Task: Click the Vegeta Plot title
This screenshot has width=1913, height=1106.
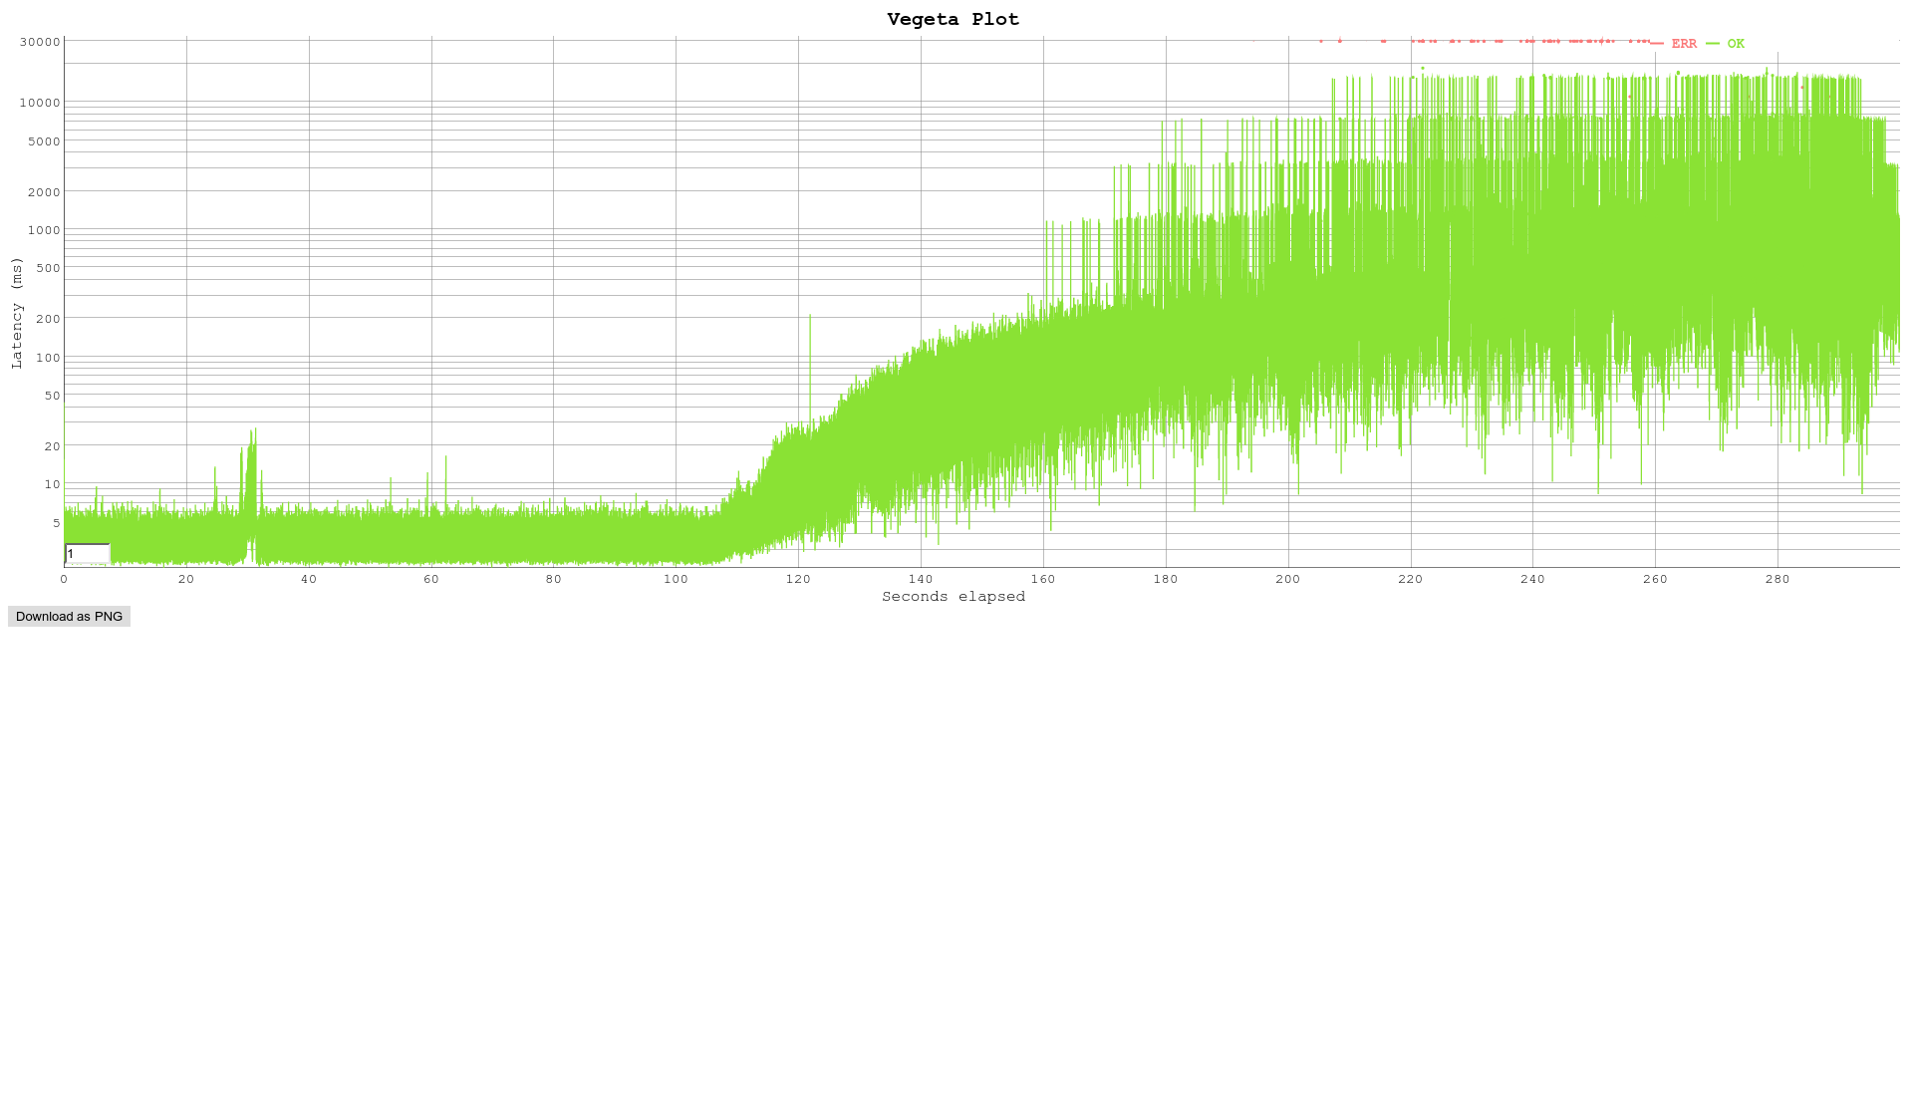Action: click(953, 19)
